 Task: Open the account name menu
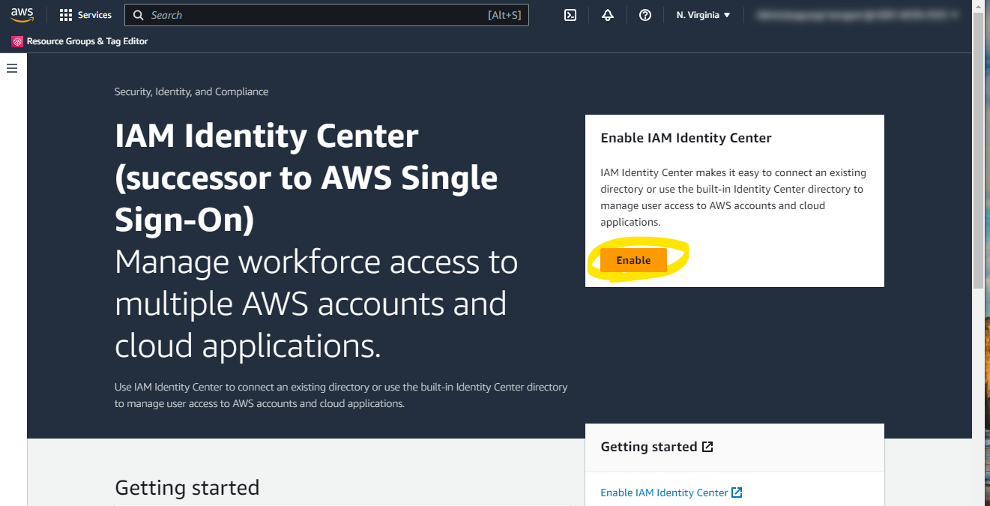click(x=854, y=15)
